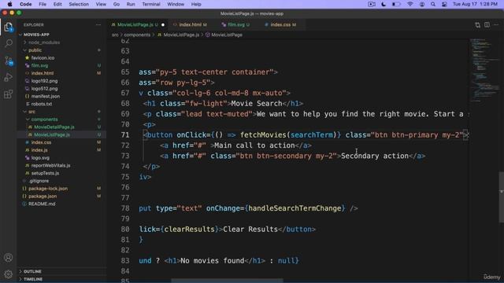Click the horizontal scrollbar in editor
This screenshot has height=283, width=504.
click(227, 281)
